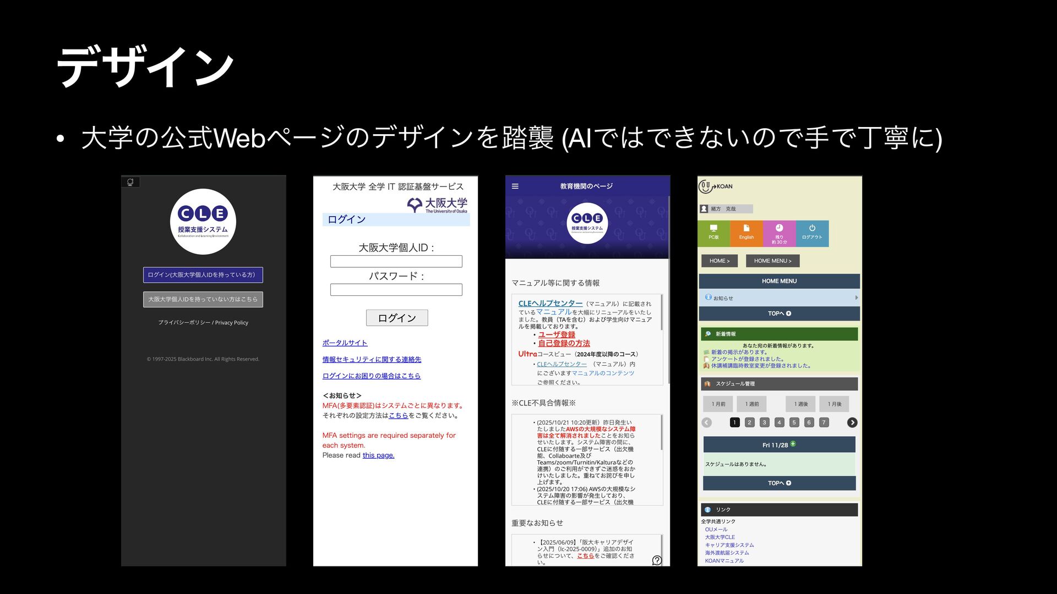Click the 大阪大学個人ID input field
The width and height of the screenshot is (1057, 594).
(396, 261)
